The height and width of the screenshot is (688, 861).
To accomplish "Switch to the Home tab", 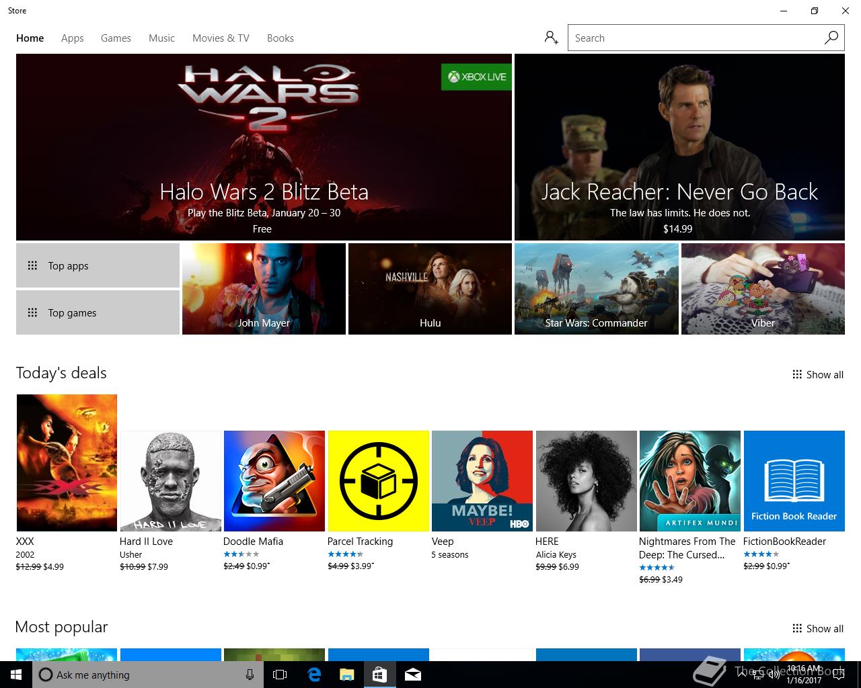I will 30,38.
